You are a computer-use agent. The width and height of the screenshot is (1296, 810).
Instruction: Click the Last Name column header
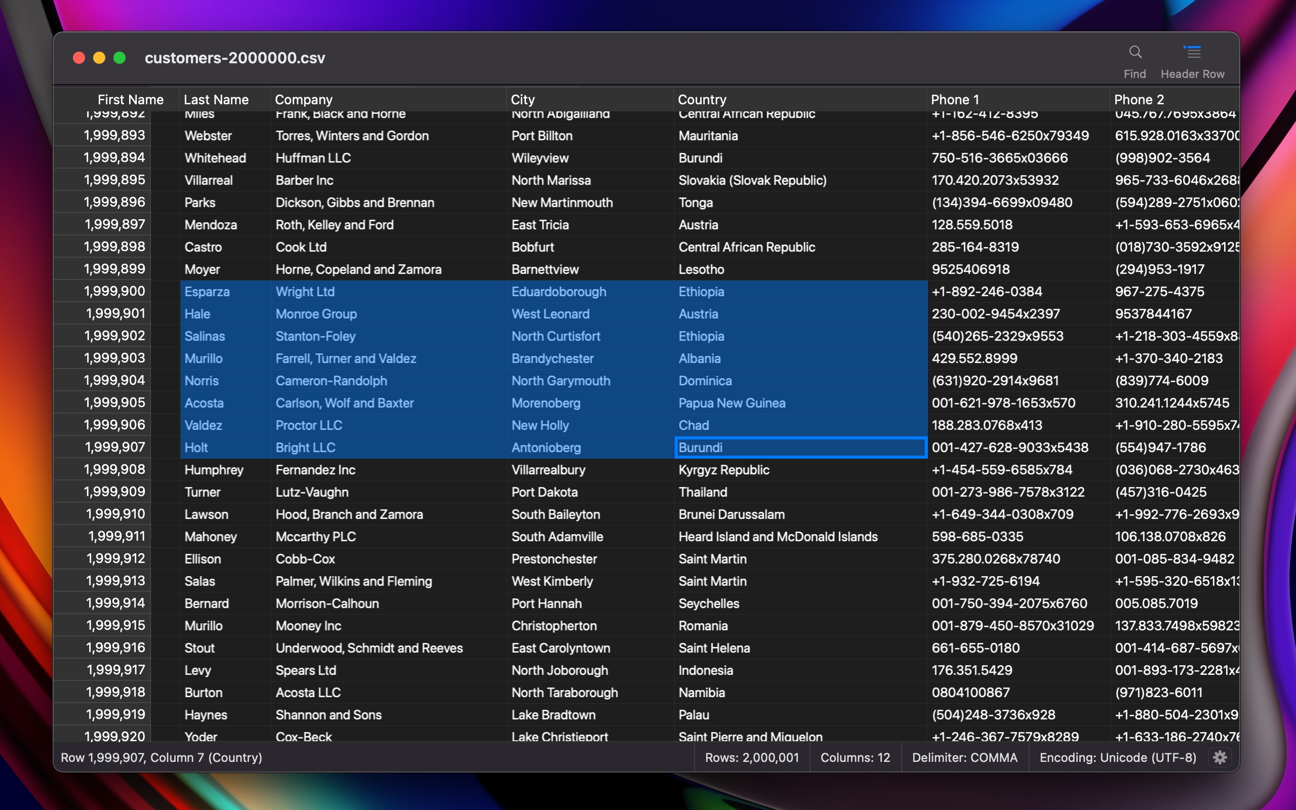click(216, 100)
